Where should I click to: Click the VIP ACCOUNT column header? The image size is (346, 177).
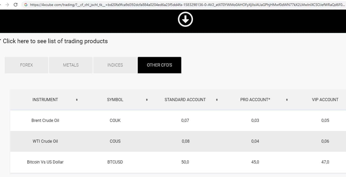tap(325, 100)
